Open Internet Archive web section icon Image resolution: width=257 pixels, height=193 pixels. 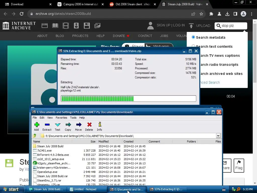[x=45, y=26]
